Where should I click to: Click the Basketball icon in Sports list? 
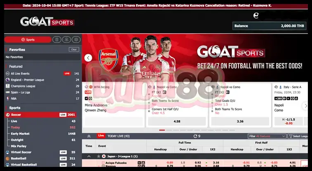pos(7,159)
